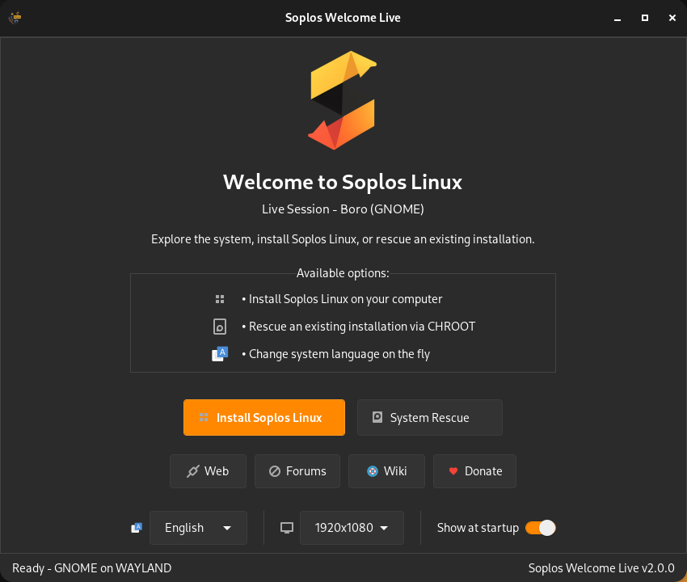Click the disk icon next to the CHROOT rescue option
The image size is (687, 582).
click(219, 327)
